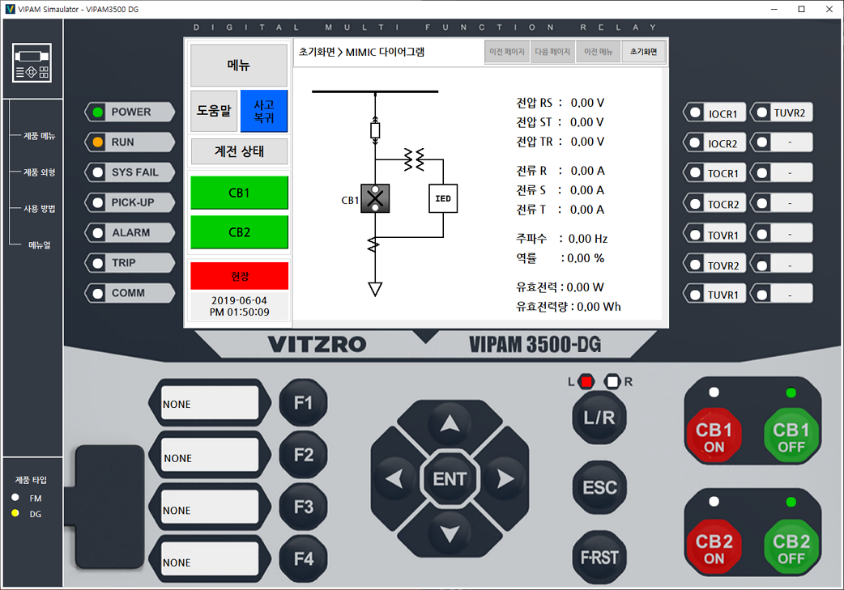Open 제품 메뉴 in the sidebar

tap(40, 136)
